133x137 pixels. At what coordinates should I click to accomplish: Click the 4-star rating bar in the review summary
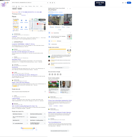point(57,50)
